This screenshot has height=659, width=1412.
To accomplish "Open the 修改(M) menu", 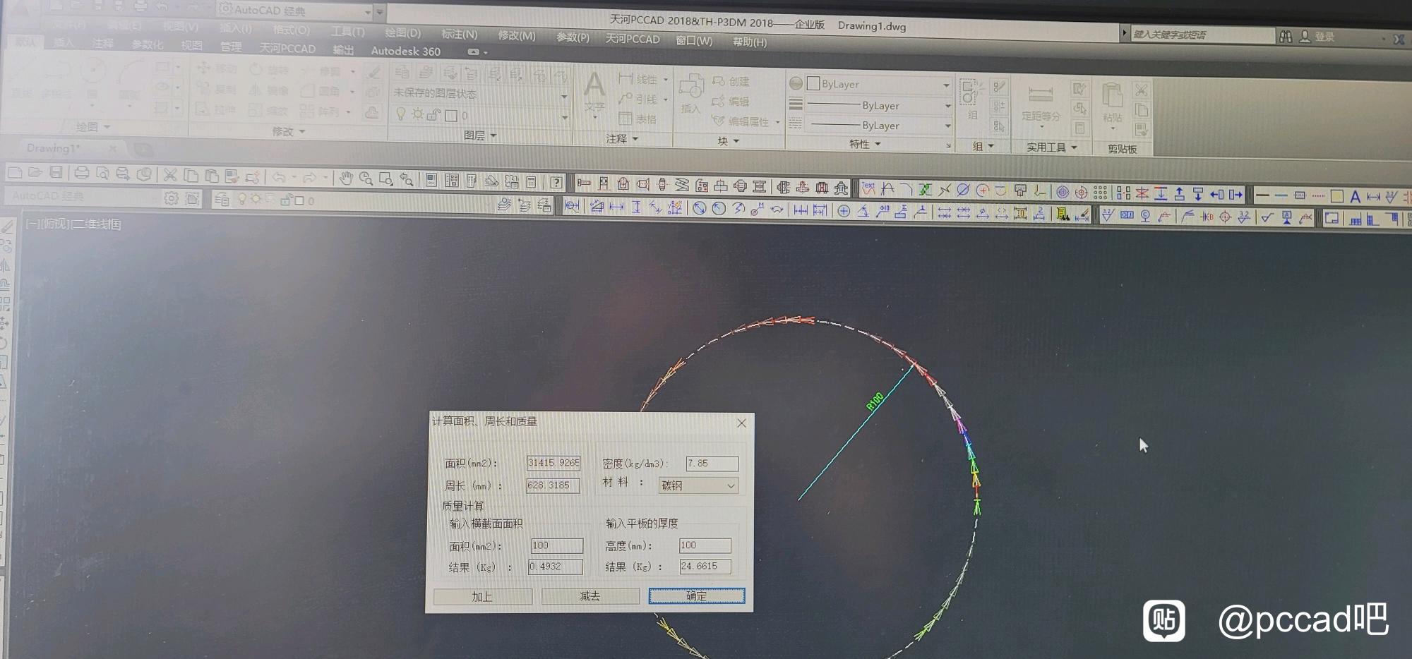I will tap(517, 35).
